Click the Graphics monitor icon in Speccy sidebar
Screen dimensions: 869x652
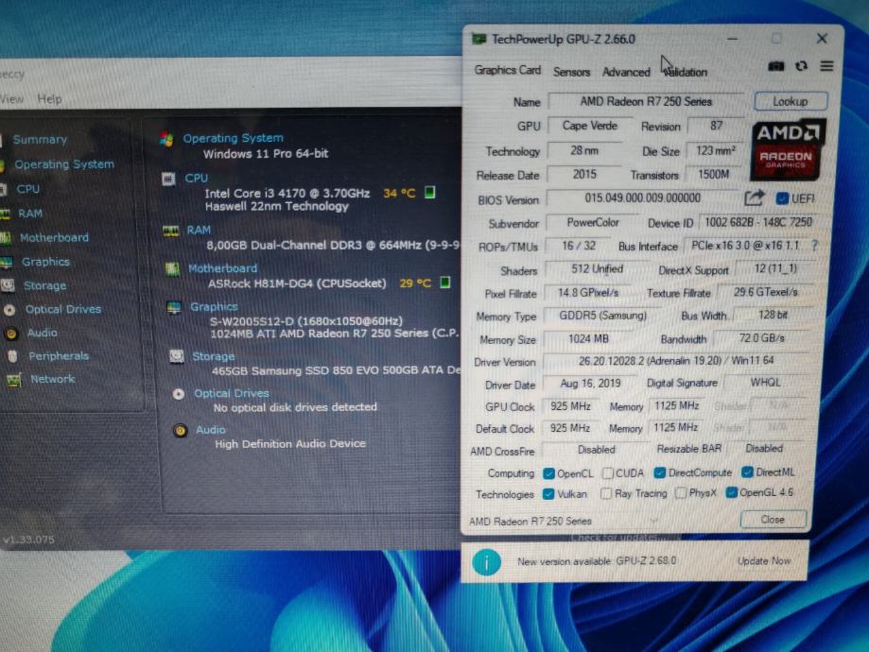click(x=7, y=262)
